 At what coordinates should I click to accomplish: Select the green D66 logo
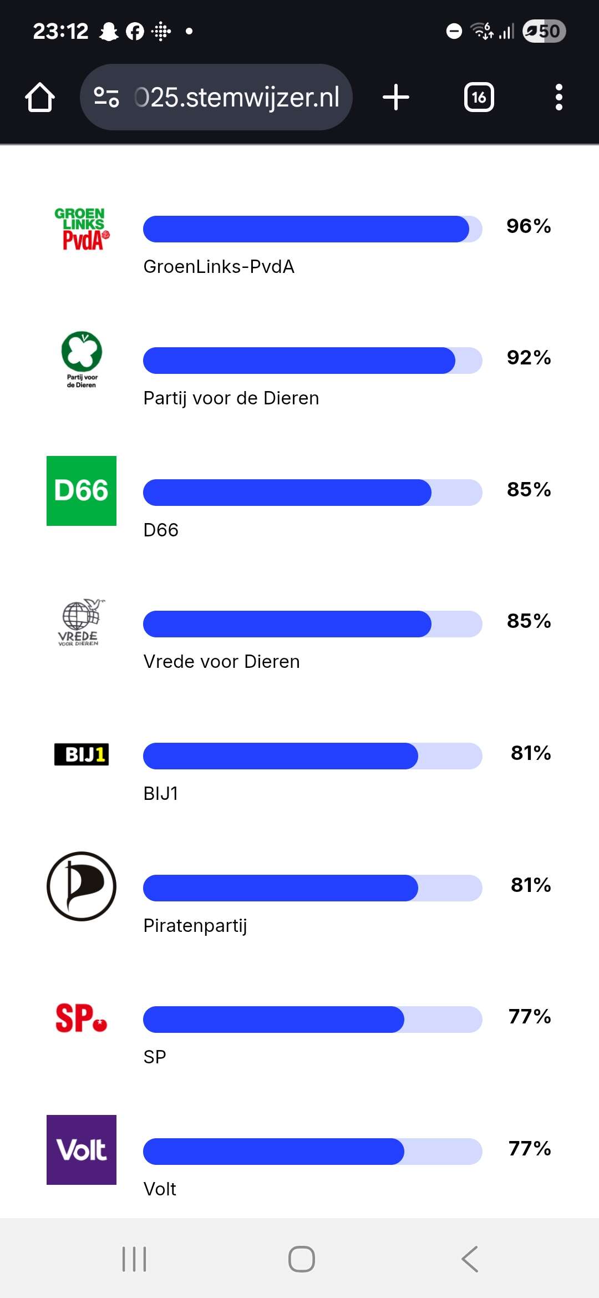point(82,491)
